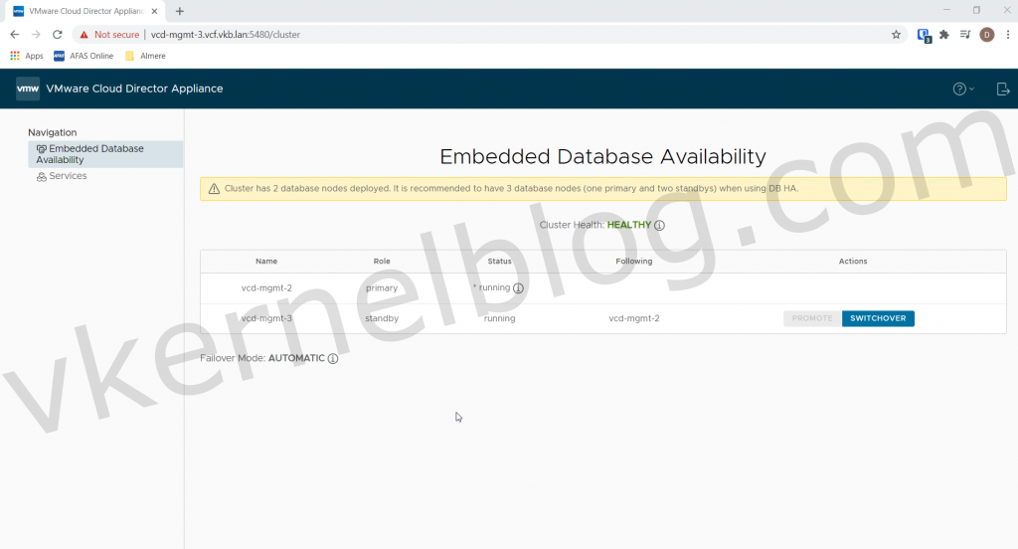Open Services in the navigation panel
The width and height of the screenshot is (1018, 549).
click(62, 176)
